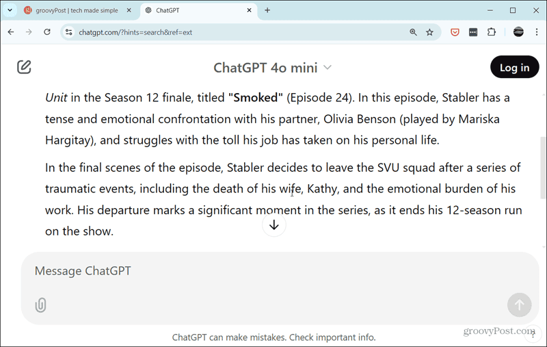This screenshot has width=547, height=347.
Task: Expand the ChatGPT 4o mini model dropdown
Action: click(272, 68)
